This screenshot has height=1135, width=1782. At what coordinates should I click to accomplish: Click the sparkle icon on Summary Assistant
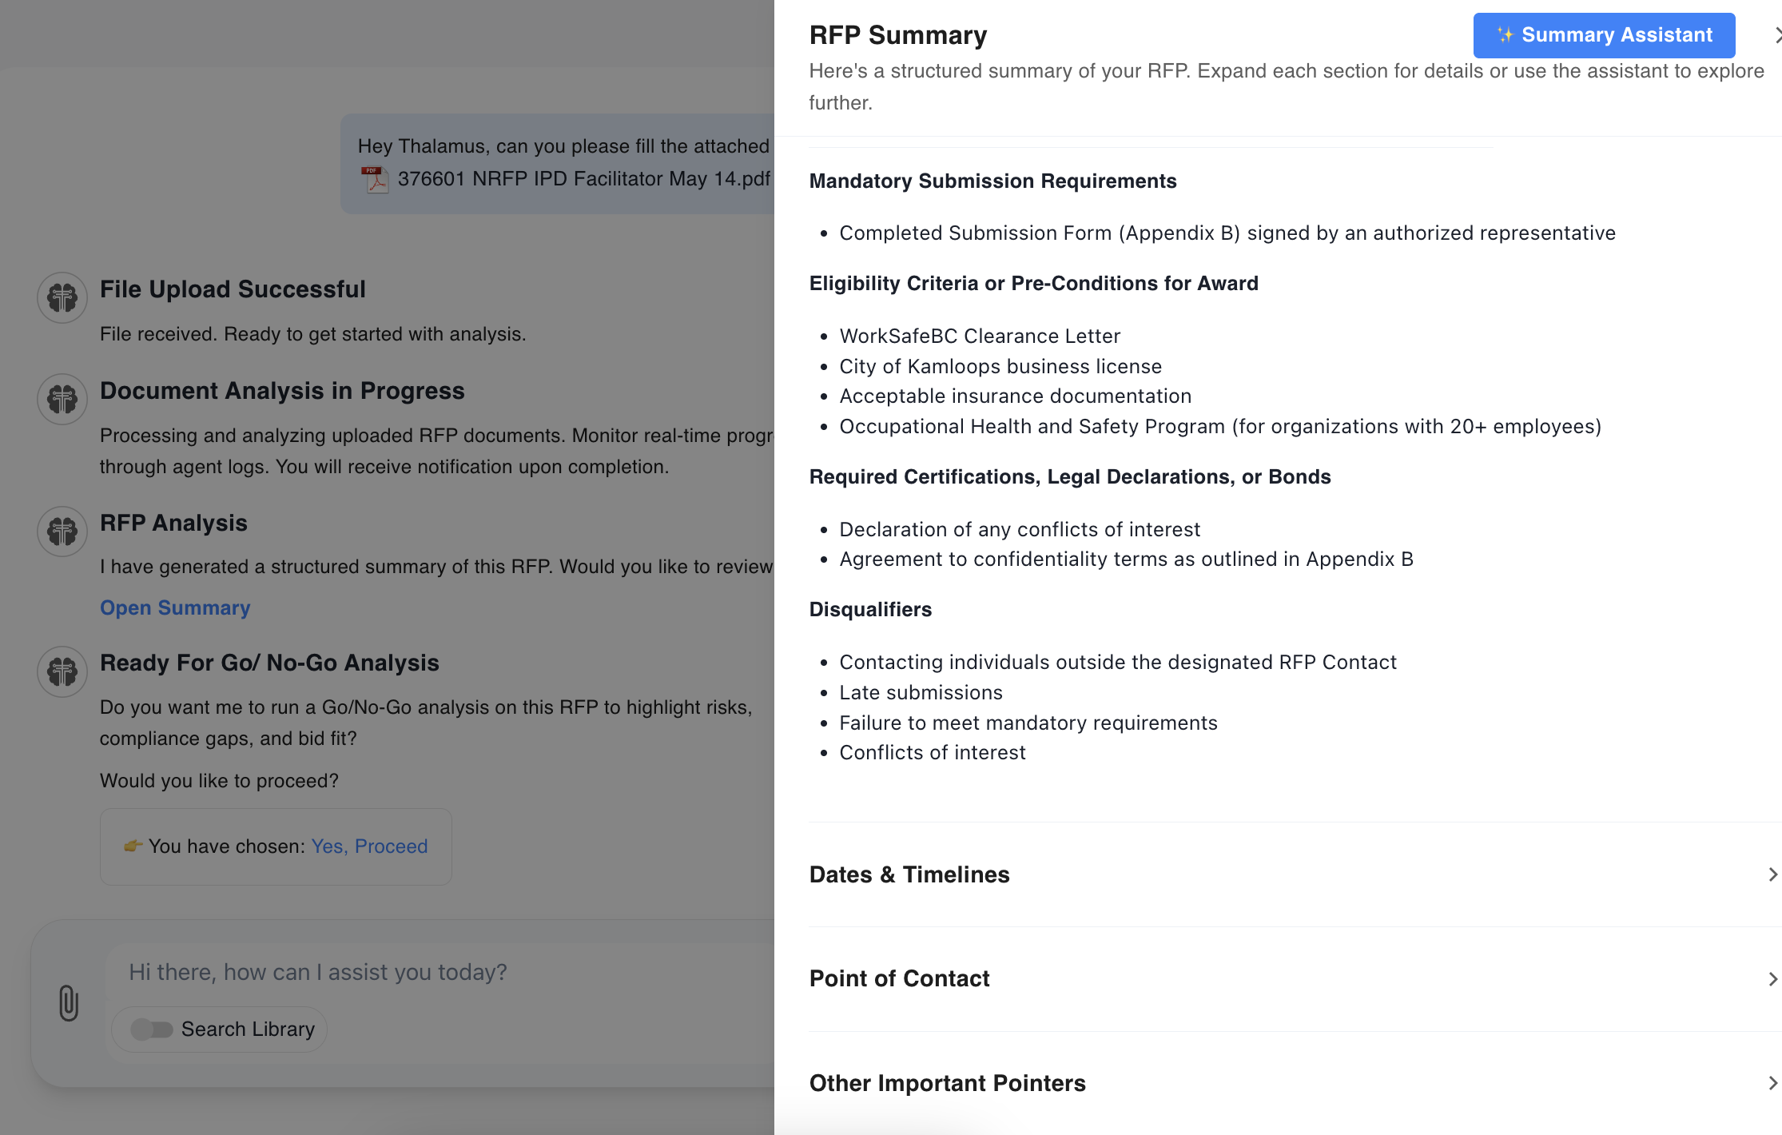(1506, 35)
